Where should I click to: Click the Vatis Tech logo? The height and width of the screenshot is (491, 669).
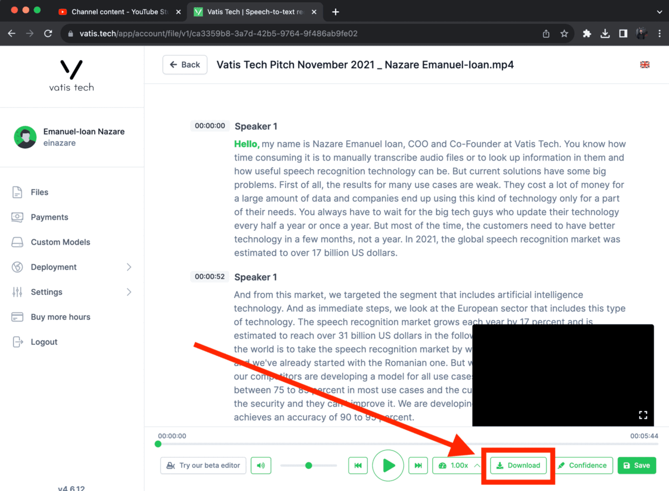[x=71, y=75]
